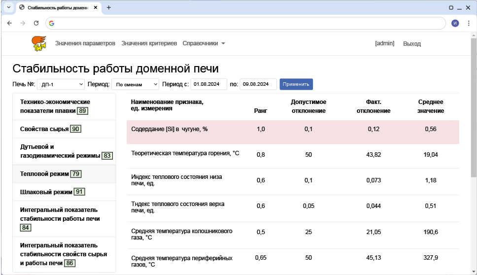Open the Период dropdown По сменам
The image size is (477, 275).
tap(136, 84)
